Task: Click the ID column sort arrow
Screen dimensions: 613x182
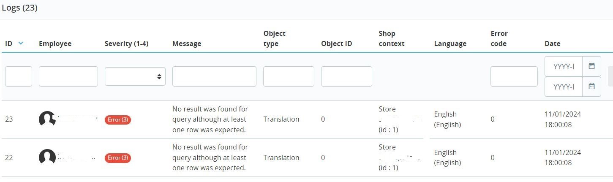Action: coord(21,43)
